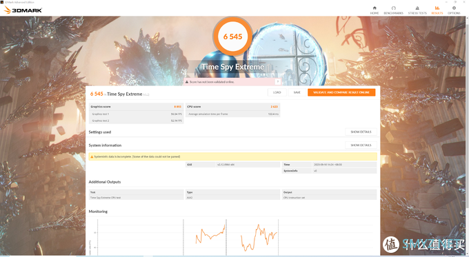
Task: Click the 6 545 Time Spy Extreme result heading
Action: pyautogui.click(x=119, y=94)
